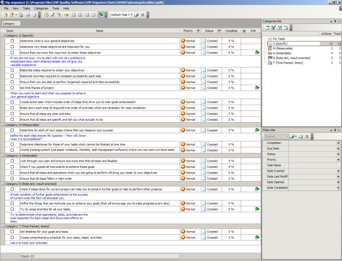Click the green flag icon in main toolbar
342x261 pixels.
click(100, 15)
